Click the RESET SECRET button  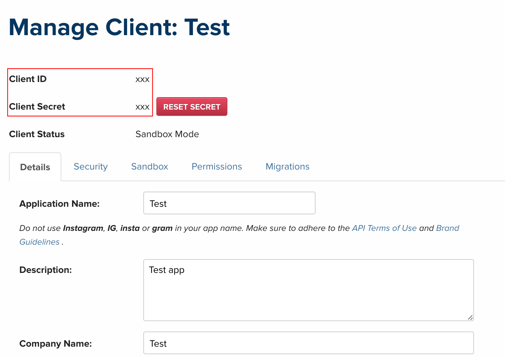point(192,107)
